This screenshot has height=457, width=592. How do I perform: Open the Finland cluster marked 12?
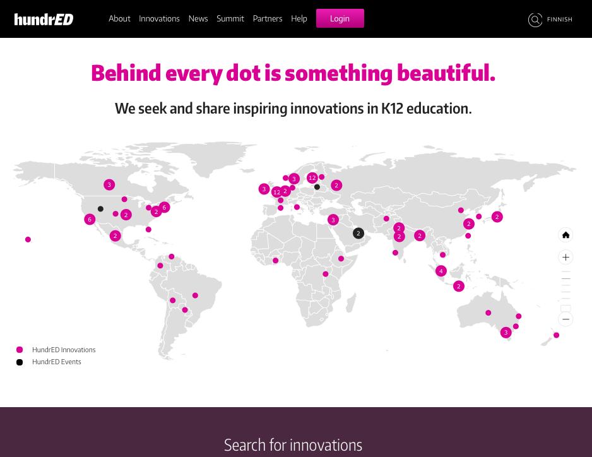(x=312, y=177)
